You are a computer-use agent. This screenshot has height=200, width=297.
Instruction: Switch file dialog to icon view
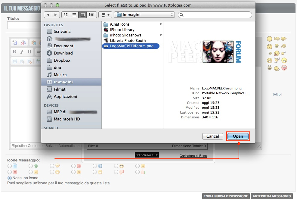(66, 15)
